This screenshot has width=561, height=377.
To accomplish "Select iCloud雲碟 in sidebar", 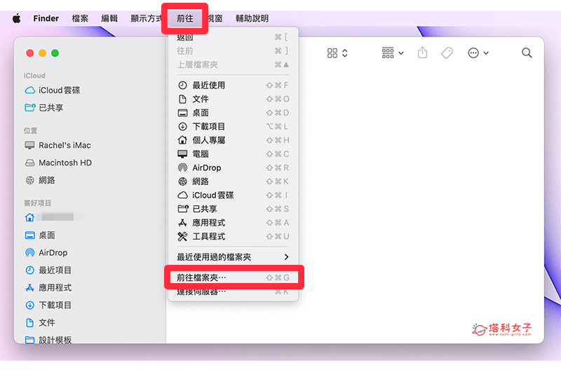I will 53,90.
